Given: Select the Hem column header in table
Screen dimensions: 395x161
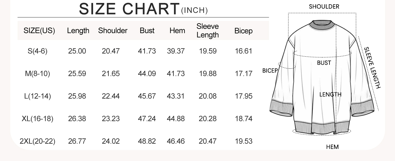Looking at the screenshot, I should (x=177, y=31).
